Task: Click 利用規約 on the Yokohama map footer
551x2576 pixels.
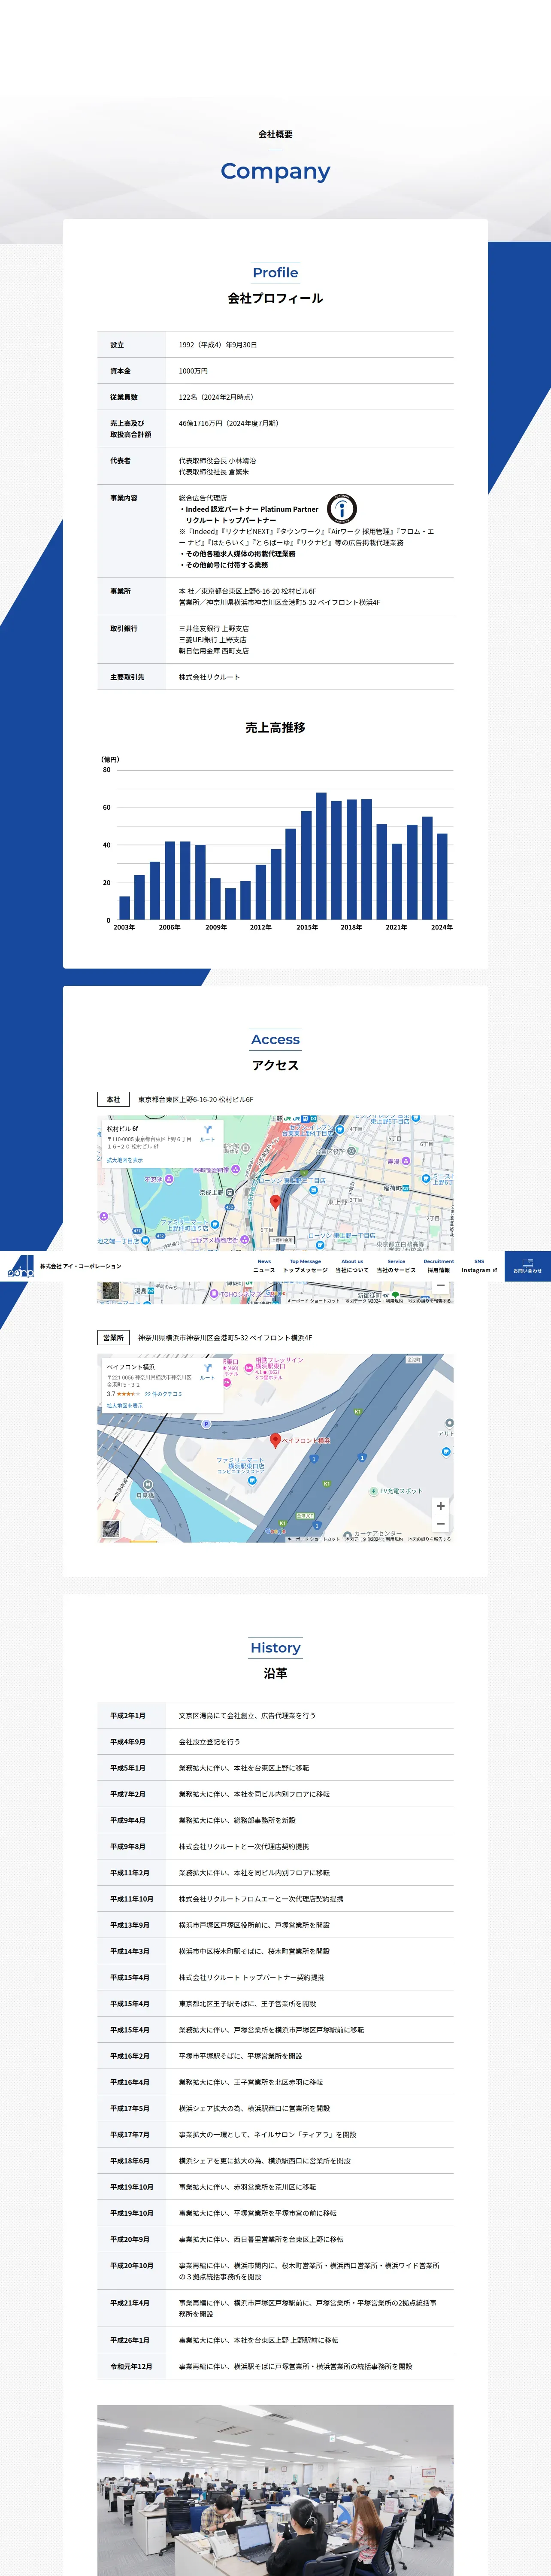Action: tap(394, 1540)
